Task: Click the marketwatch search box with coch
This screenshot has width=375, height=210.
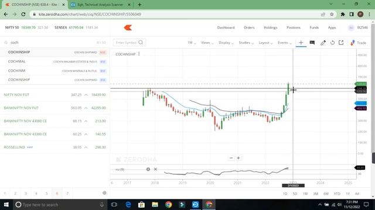Action: (55, 43)
